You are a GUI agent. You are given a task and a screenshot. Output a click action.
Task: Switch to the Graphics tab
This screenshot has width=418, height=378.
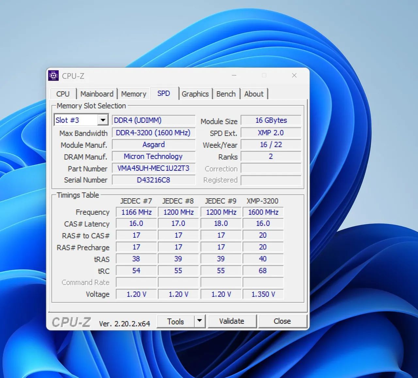pos(195,94)
